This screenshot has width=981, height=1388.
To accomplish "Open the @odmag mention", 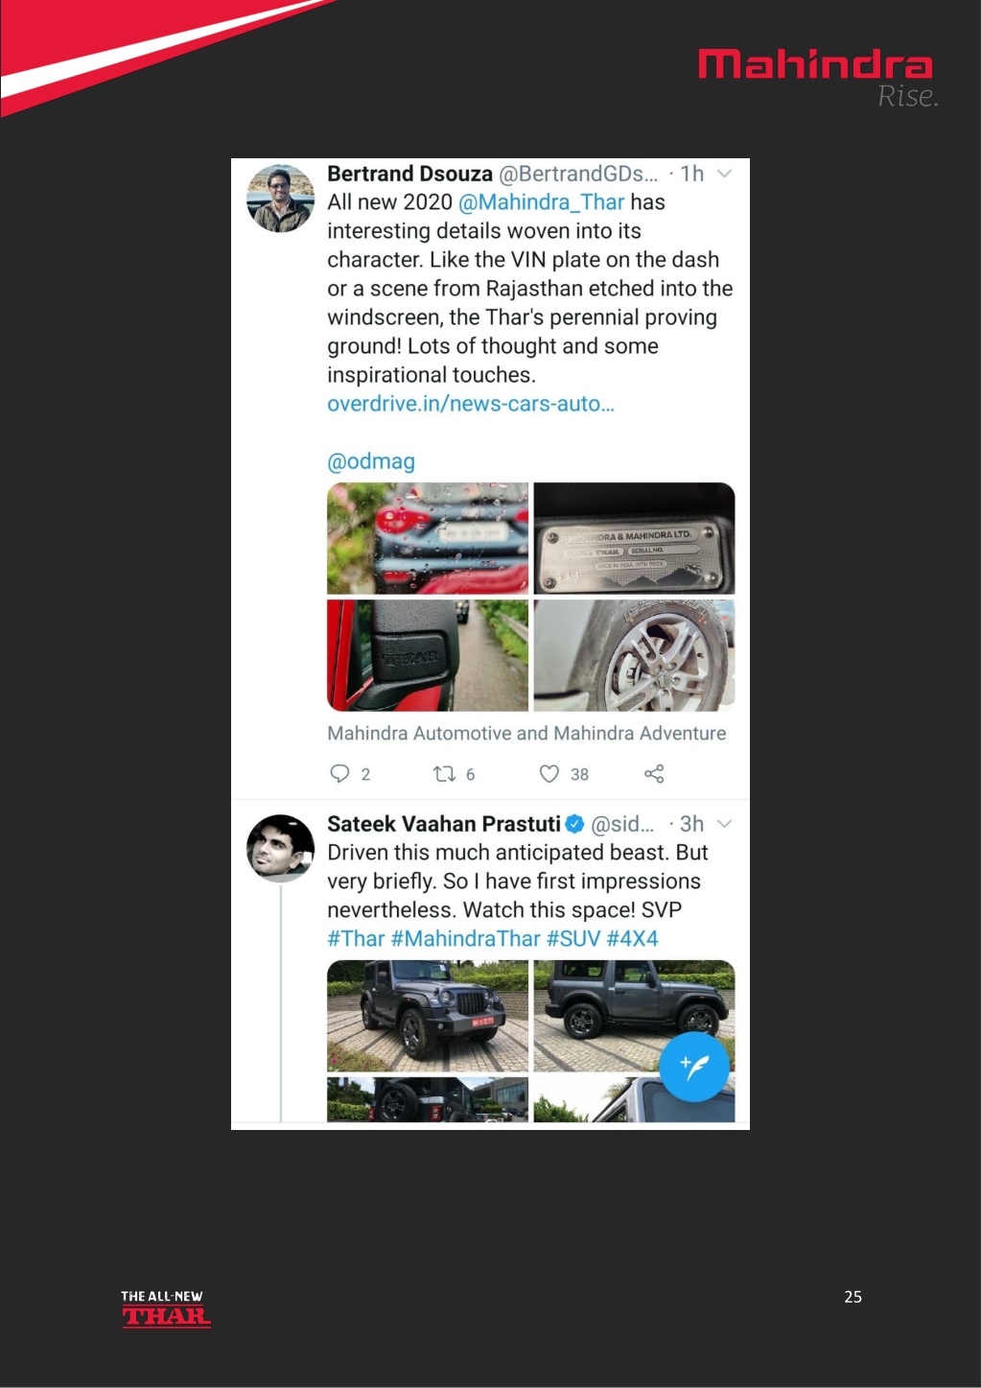I will (371, 461).
